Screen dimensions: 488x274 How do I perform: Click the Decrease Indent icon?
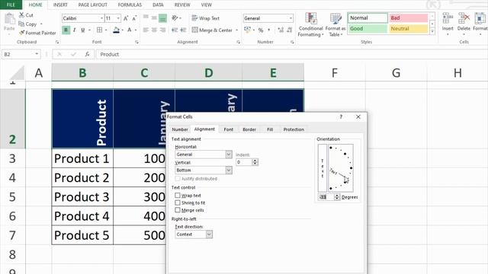point(175,30)
